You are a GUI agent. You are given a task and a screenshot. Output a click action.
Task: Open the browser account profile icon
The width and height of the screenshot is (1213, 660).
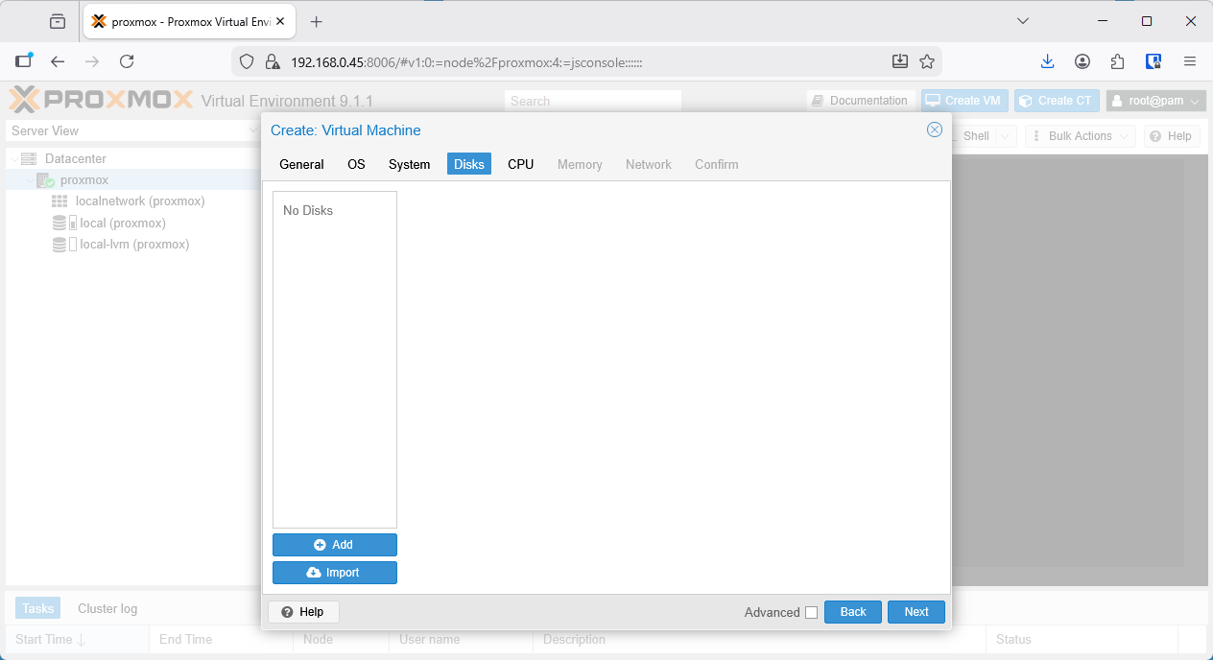pos(1082,61)
